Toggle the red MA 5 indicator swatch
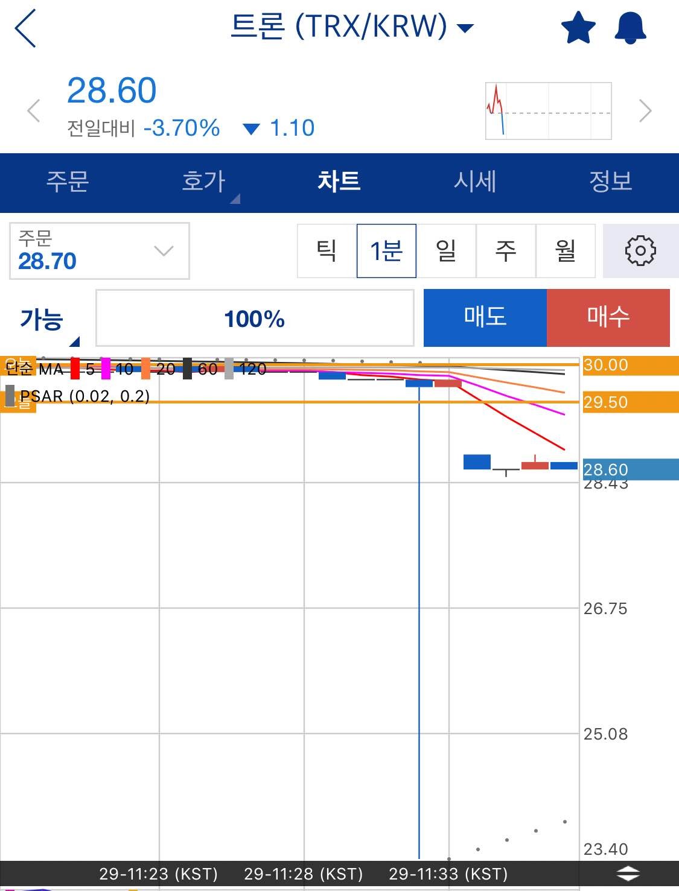The width and height of the screenshot is (679, 891). [74, 369]
